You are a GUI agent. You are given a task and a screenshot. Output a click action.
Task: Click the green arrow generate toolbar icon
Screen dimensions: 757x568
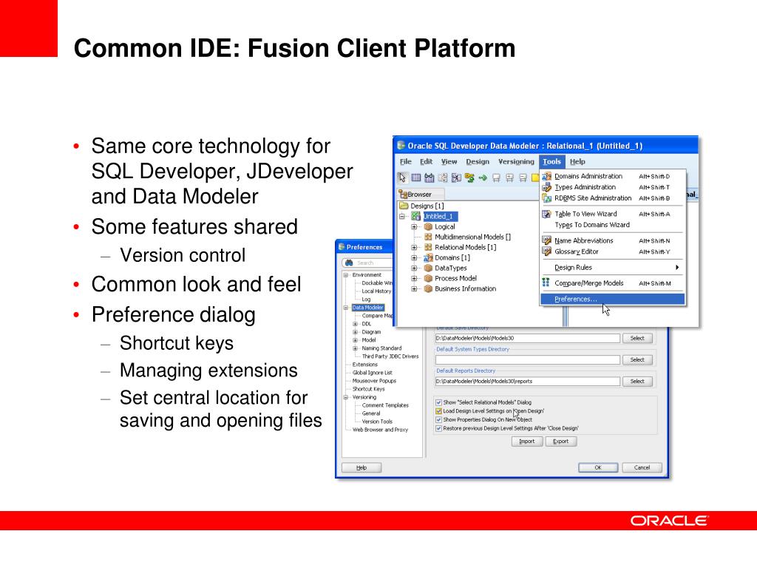pos(482,177)
